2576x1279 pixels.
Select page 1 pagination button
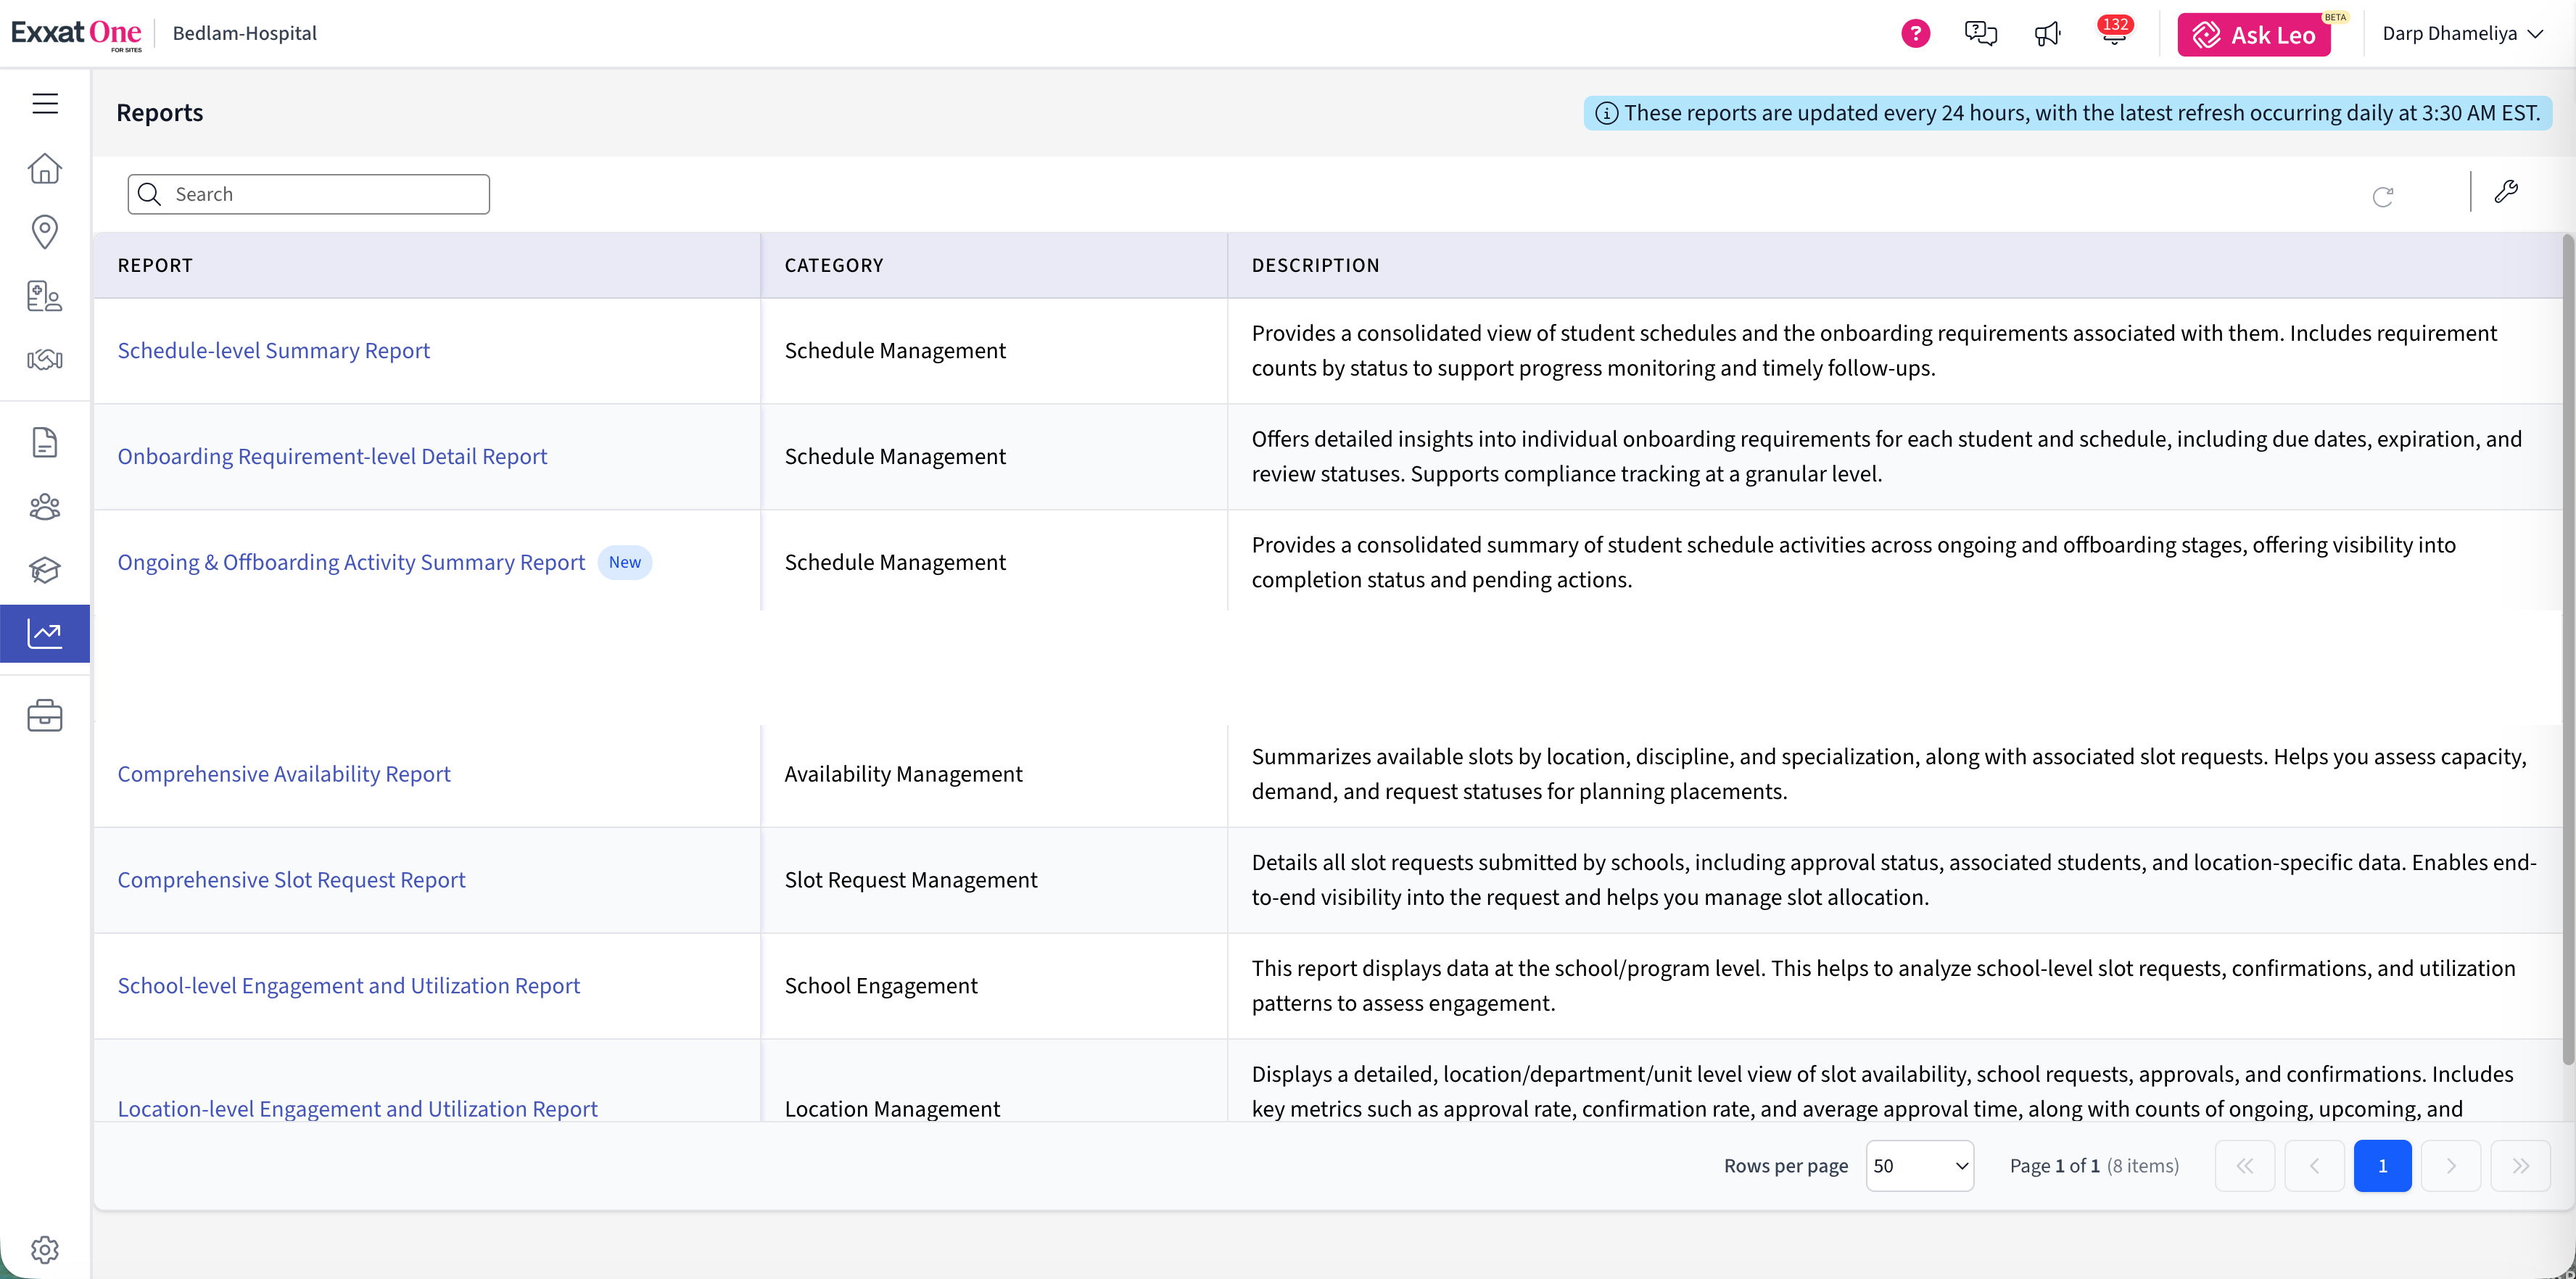click(2382, 1166)
